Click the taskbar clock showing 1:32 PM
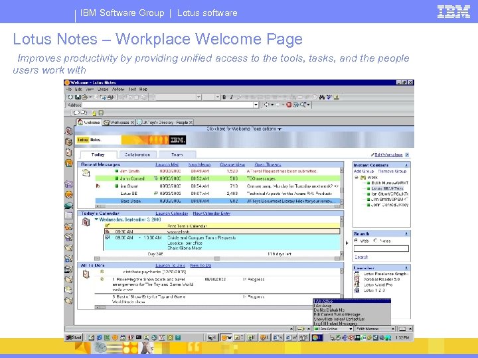This screenshot has width=478, height=358. (x=402, y=337)
